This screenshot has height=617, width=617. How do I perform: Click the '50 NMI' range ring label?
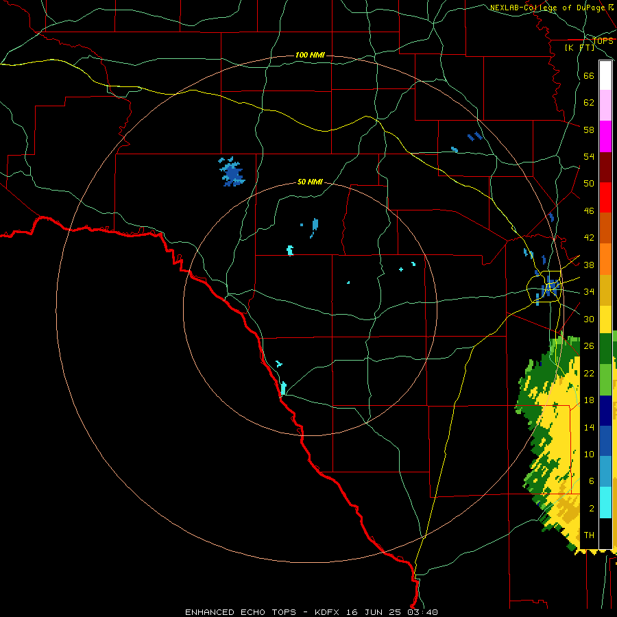[x=310, y=182]
